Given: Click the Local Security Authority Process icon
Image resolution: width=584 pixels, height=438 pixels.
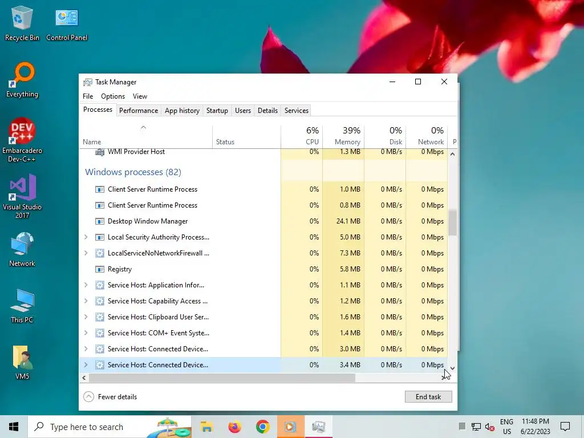Looking at the screenshot, I should (x=99, y=237).
